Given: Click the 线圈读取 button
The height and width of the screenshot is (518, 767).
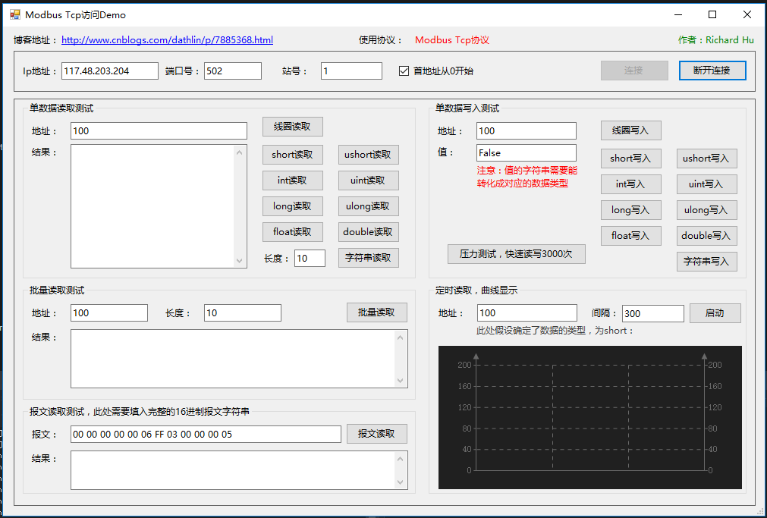Looking at the screenshot, I should coord(293,127).
